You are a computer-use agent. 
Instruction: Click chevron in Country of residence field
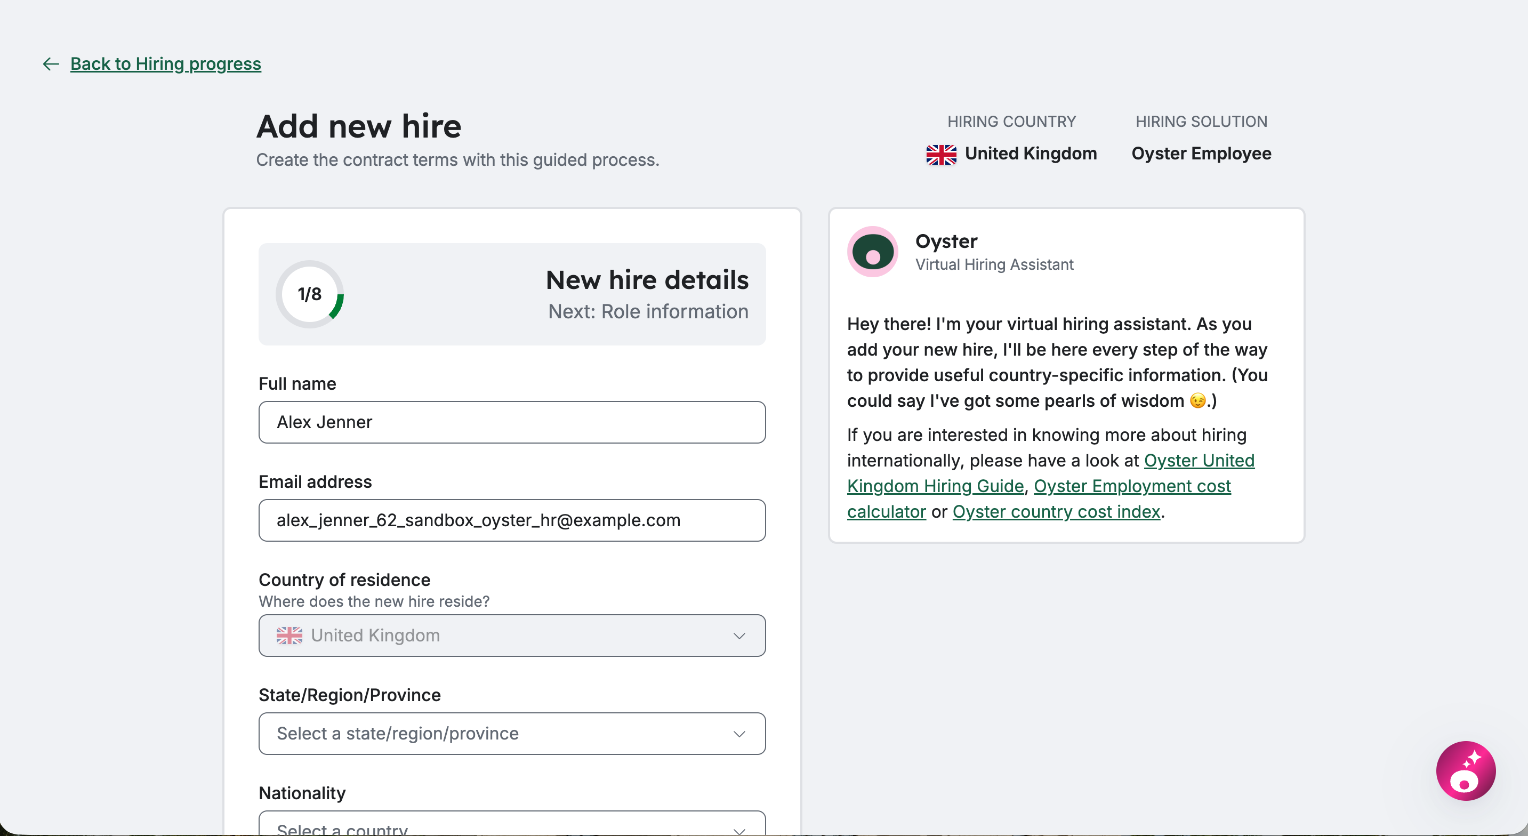click(x=739, y=636)
